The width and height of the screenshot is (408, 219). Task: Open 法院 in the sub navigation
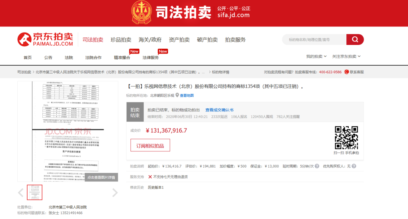[x=69, y=57]
